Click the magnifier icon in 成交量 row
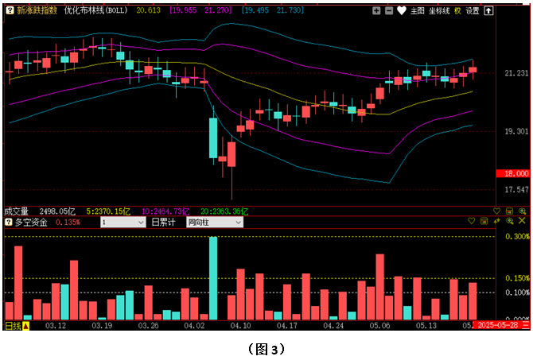 click(522, 211)
